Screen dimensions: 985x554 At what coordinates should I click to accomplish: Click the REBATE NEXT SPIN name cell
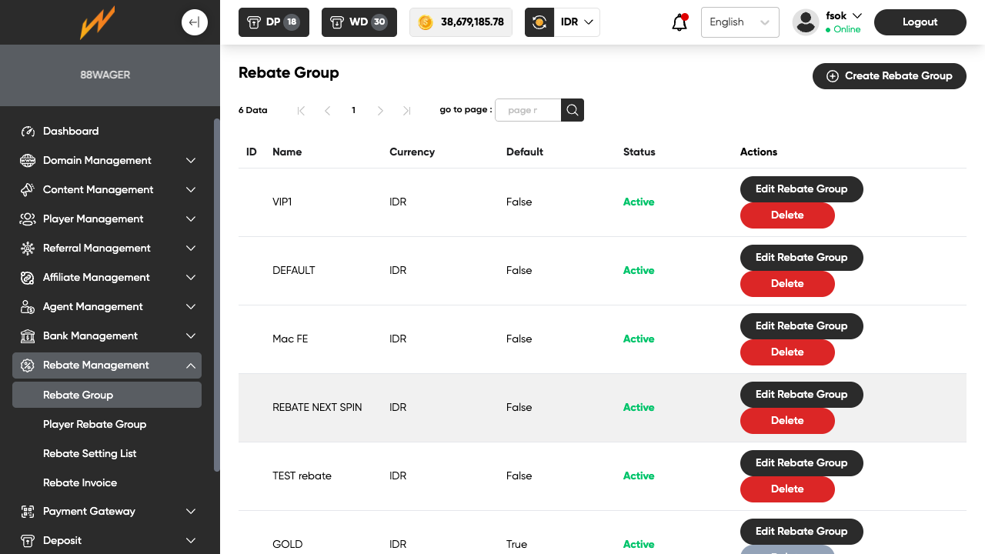click(x=317, y=408)
